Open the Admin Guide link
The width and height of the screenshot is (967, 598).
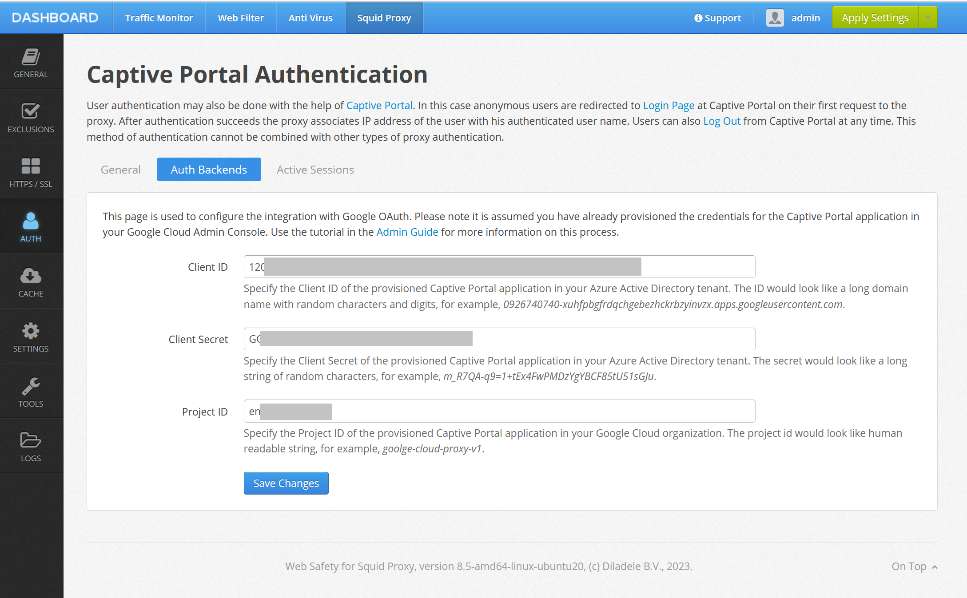[x=407, y=232]
